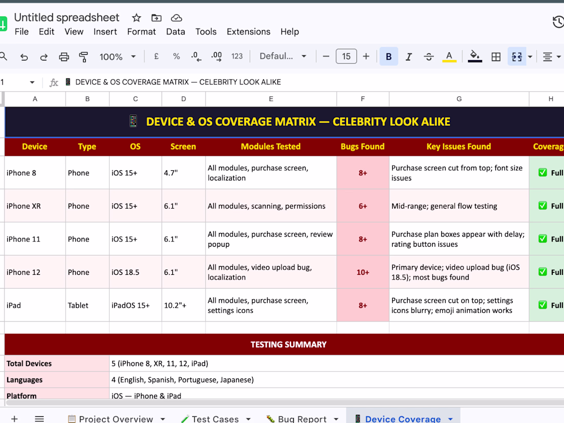564x423 pixels.
Task: Open zoom level 100% dropdown
Action: coord(118,57)
